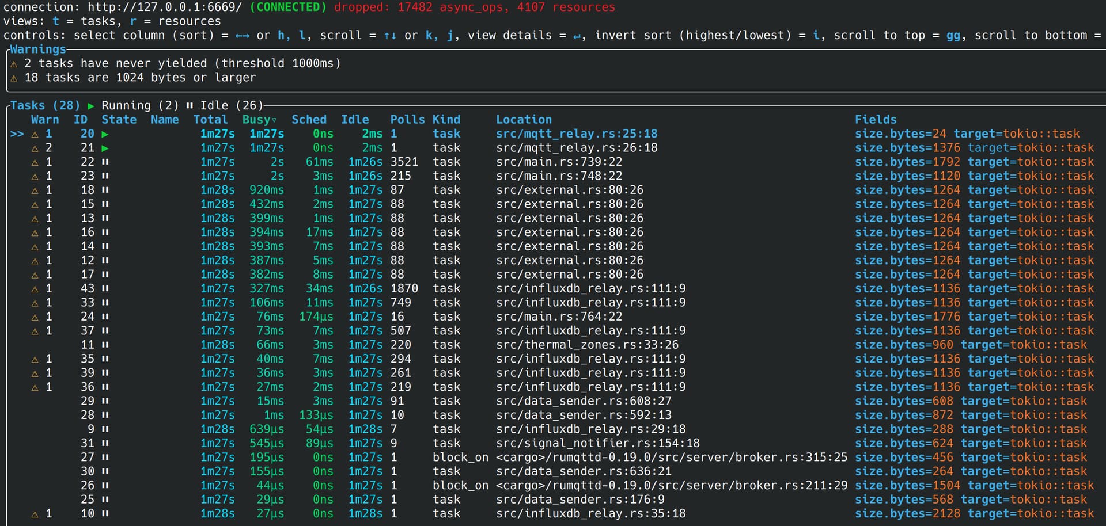Viewport: 1106px width, 526px height.
Task: Click the idle pause icon for task 27
Action: 105,458
